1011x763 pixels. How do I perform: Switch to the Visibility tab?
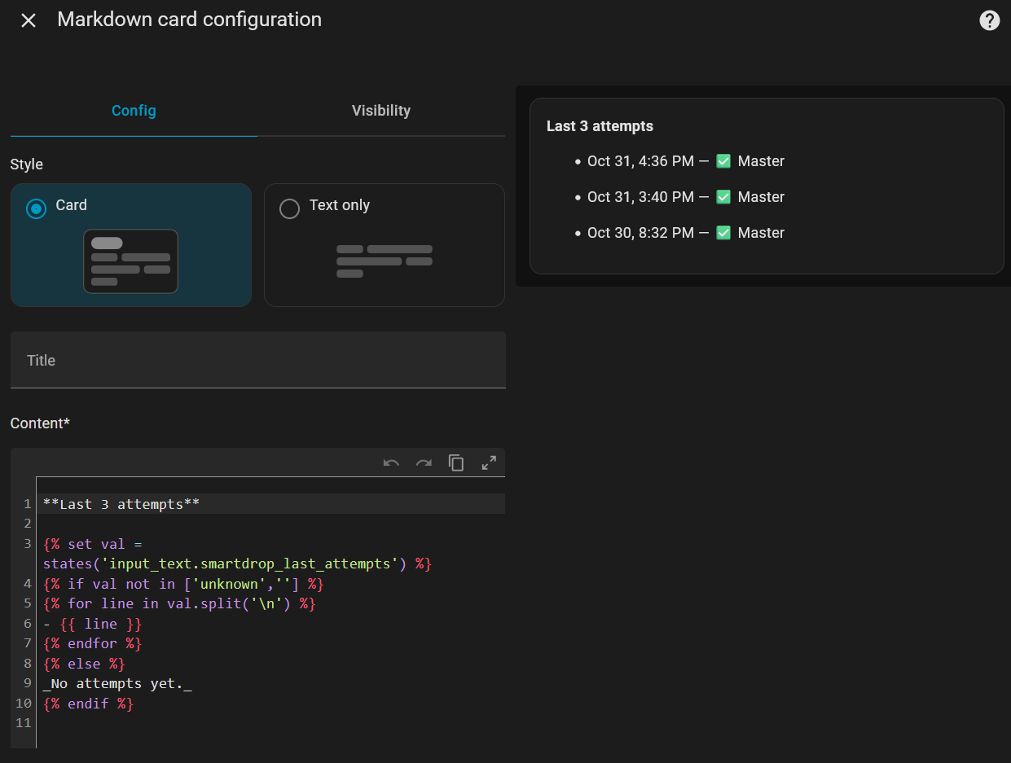click(380, 111)
